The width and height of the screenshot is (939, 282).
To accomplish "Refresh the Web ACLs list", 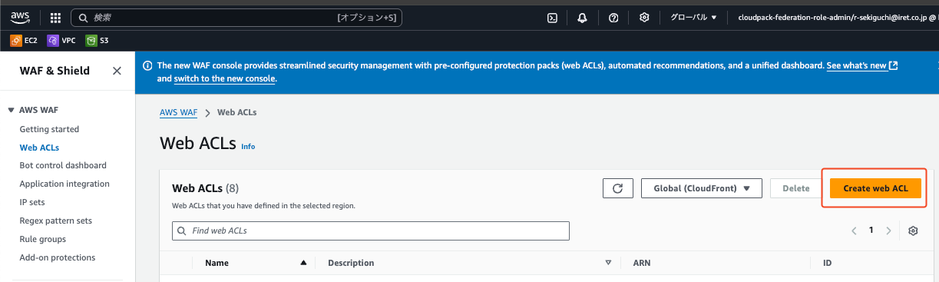I will 618,188.
